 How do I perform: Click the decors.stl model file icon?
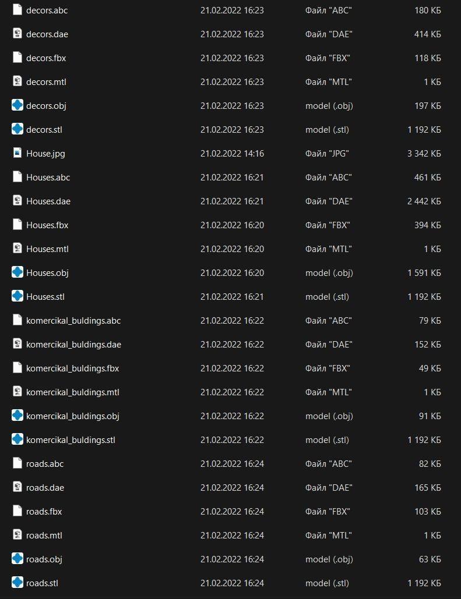pos(17,129)
